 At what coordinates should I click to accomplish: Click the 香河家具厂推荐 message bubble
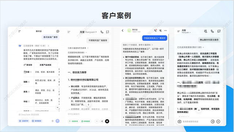point(50,37)
